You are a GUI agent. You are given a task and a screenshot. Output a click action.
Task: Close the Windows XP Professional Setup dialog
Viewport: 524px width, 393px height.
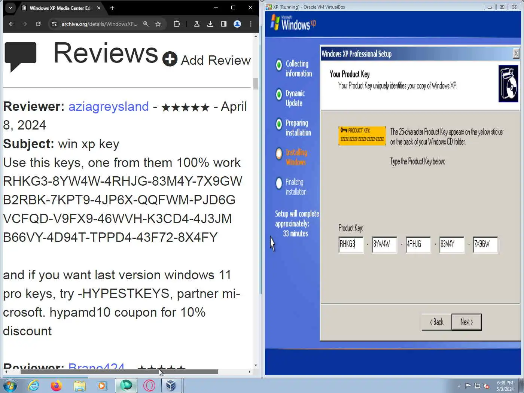[x=516, y=54]
